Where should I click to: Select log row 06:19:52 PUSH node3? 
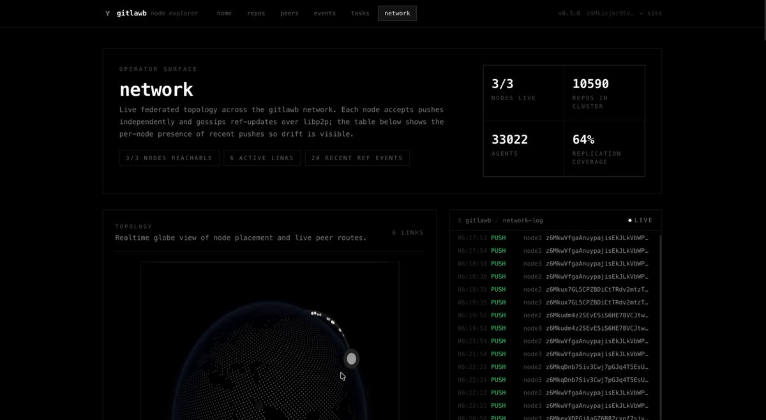tap(553, 328)
